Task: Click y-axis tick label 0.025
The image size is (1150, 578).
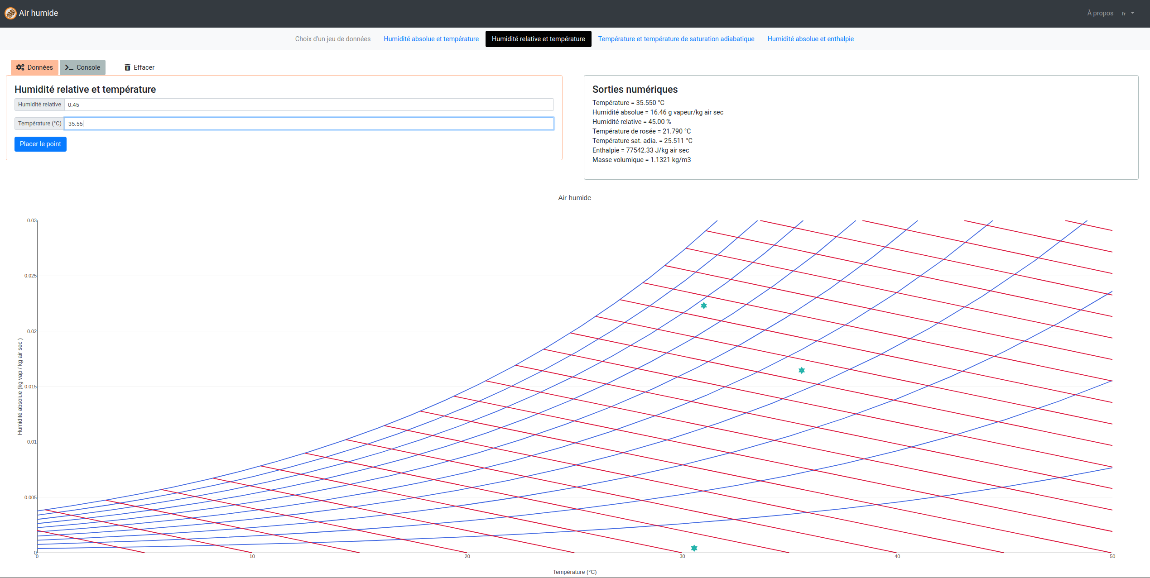Action: pyautogui.click(x=30, y=276)
